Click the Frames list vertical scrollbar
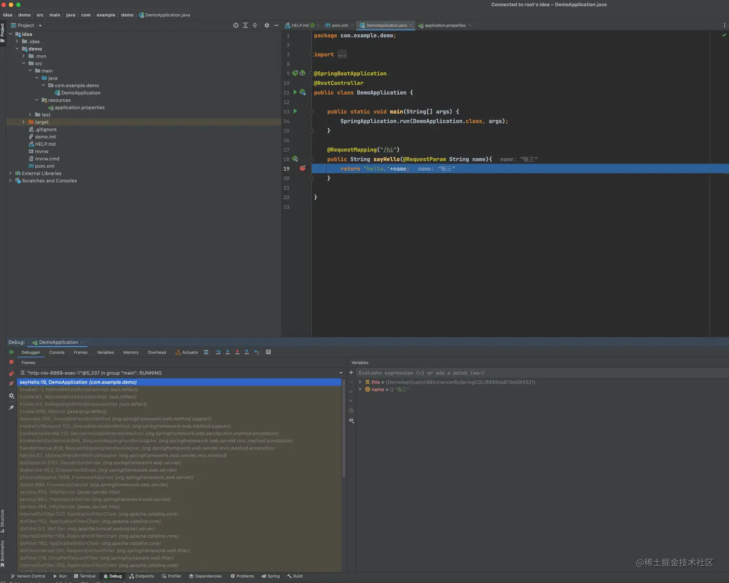The image size is (729, 583). point(344,428)
